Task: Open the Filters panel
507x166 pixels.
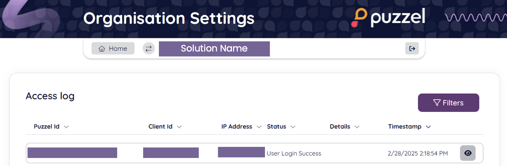Action: tap(448, 103)
